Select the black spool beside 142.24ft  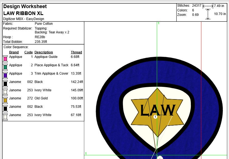click(x=5, y=84)
